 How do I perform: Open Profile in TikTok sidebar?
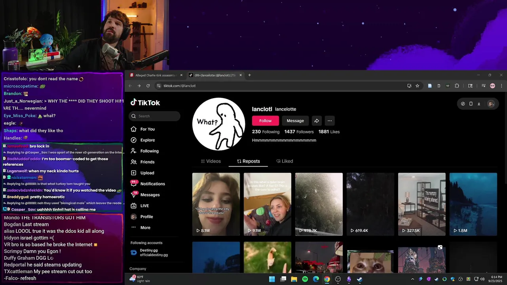pyautogui.click(x=142, y=217)
